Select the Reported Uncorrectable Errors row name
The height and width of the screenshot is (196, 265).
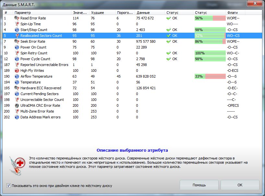(x=44, y=65)
